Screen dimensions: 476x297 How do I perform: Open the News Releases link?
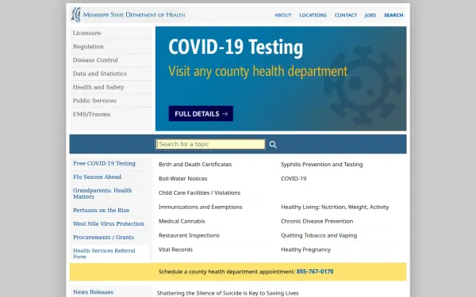tap(93, 292)
